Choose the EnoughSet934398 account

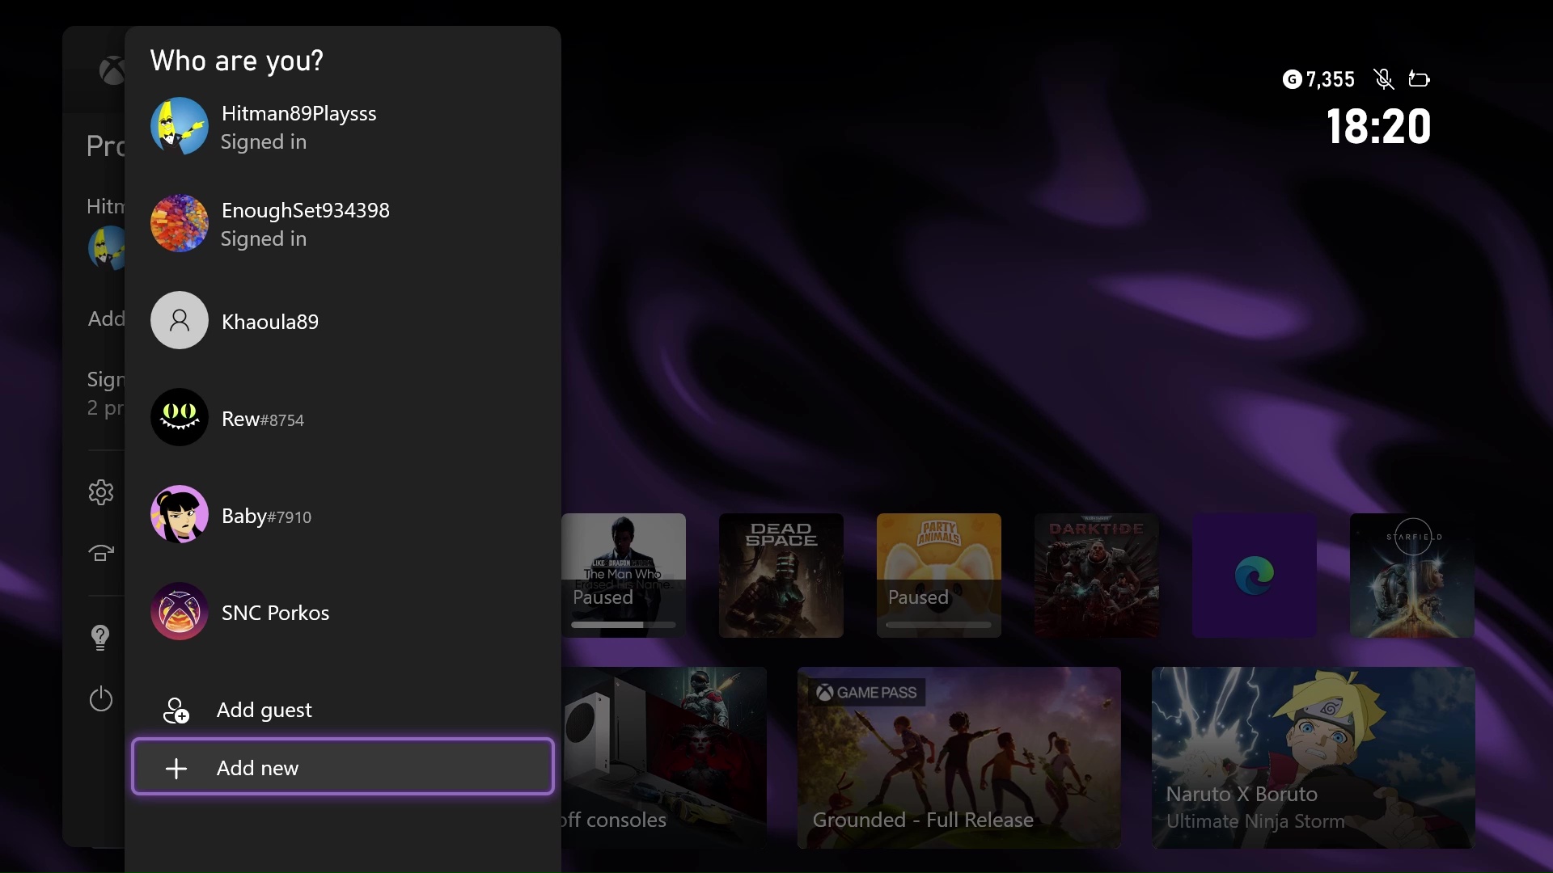point(342,224)
